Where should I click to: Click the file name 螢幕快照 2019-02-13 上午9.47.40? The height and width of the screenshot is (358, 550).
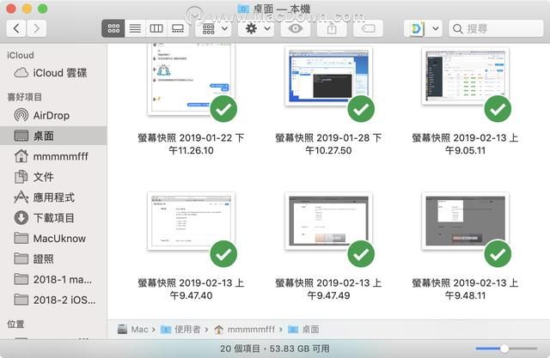[191, 289]
